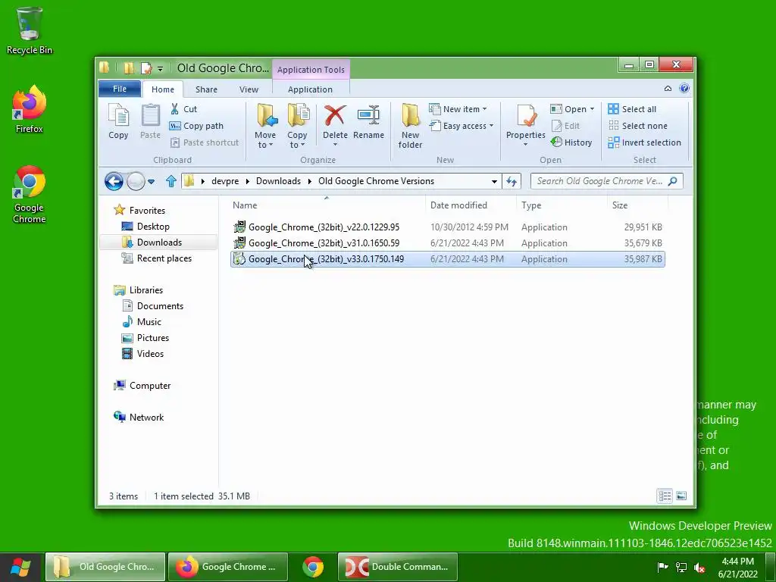Viewport: 776px width, 582px height.
Task: Switch to the View ribbon tab
Action: (249, 89)
